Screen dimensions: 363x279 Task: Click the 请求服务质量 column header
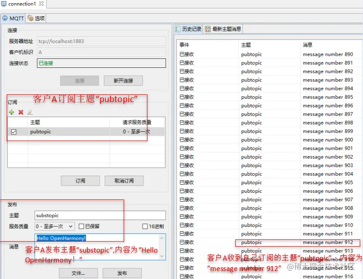(137, 122)
